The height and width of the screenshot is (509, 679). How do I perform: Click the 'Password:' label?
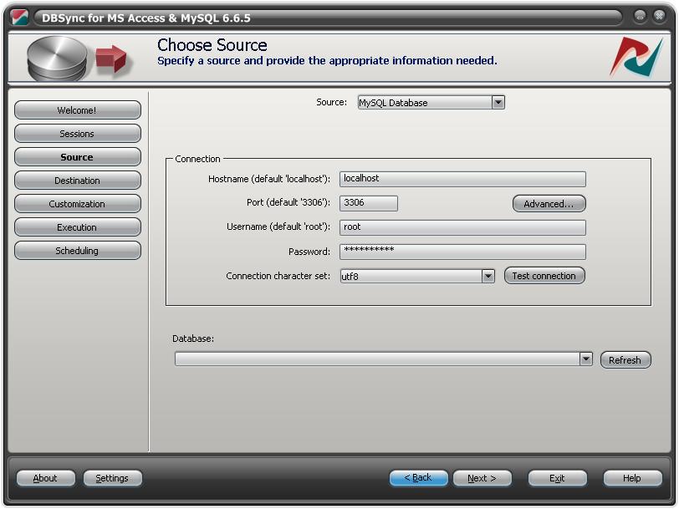point(309,252)
